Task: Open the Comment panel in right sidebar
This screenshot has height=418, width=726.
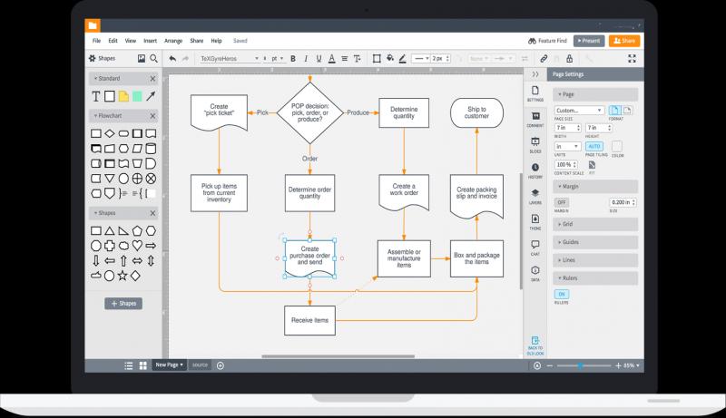Action: (x=535, y=117)
